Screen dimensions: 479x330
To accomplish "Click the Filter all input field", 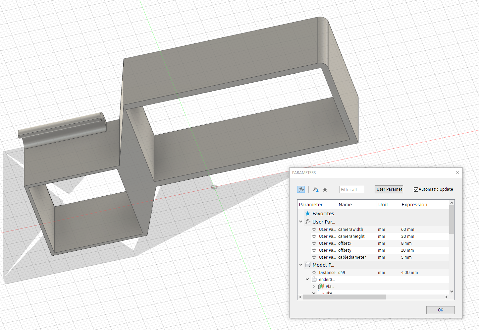I will tap(352, 189).
